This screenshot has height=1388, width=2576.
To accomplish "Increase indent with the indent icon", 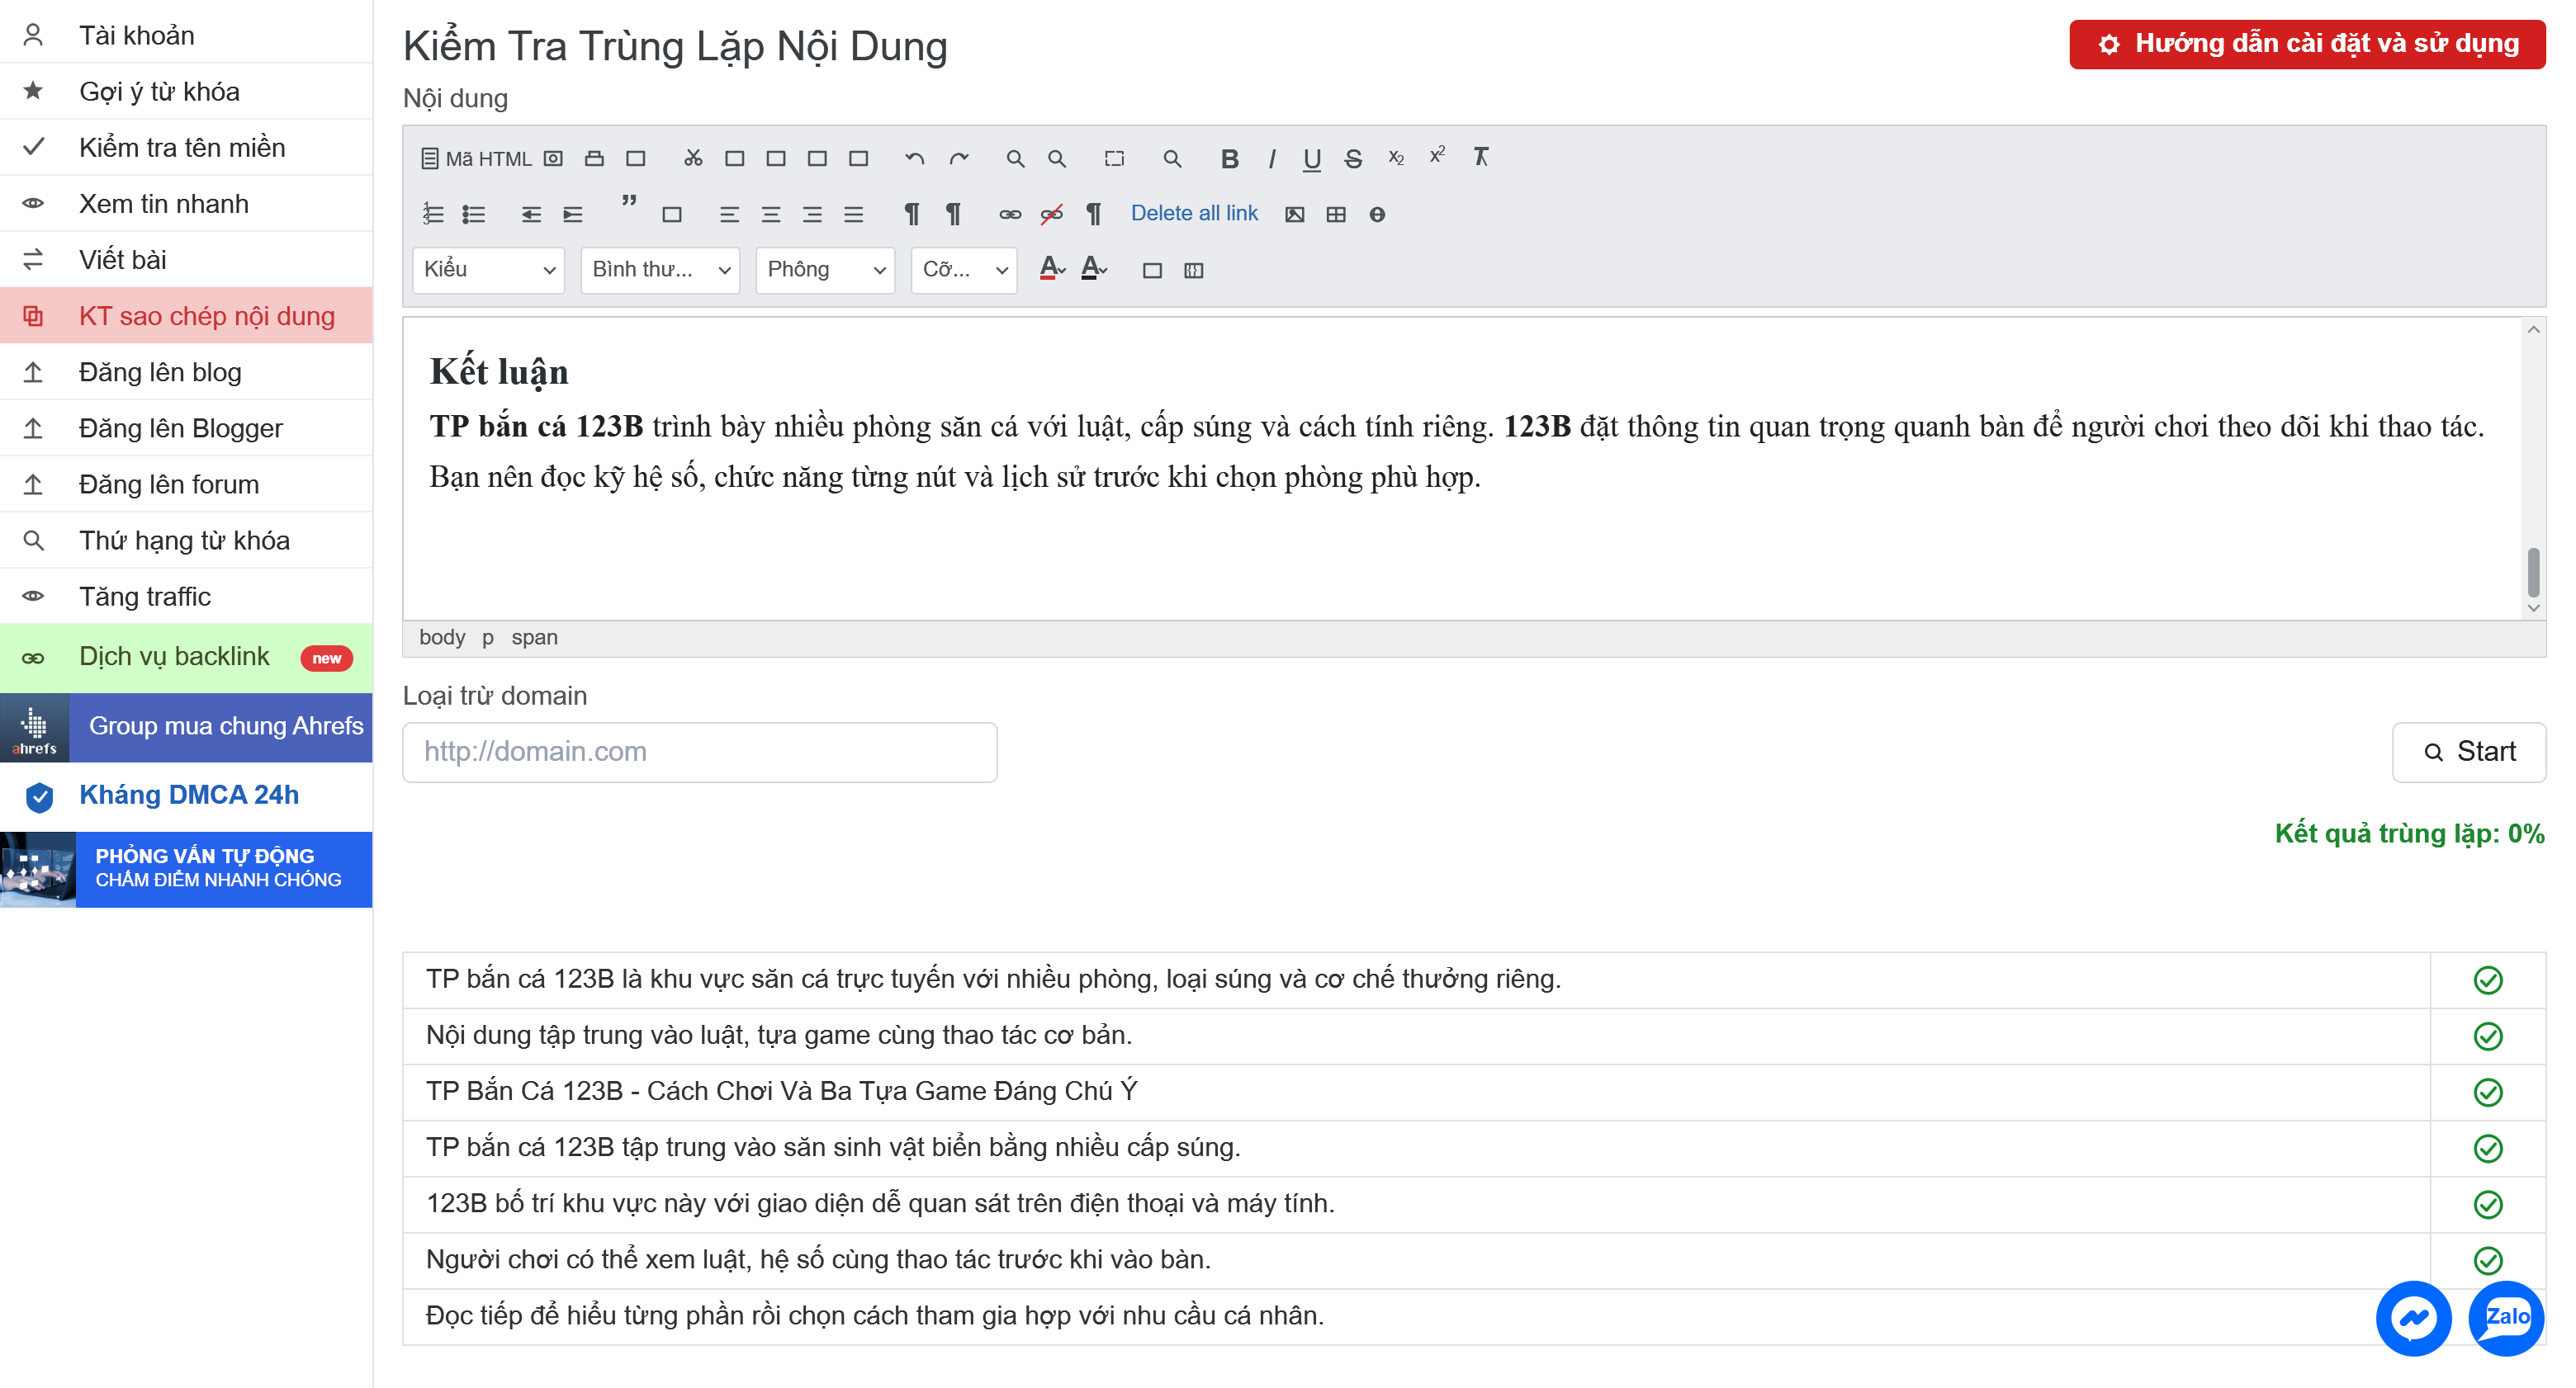I will pos(572,214).
